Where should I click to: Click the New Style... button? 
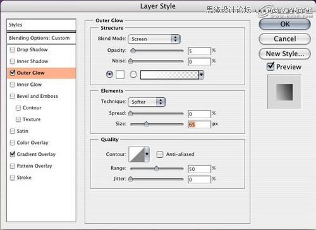pos(284,54)
